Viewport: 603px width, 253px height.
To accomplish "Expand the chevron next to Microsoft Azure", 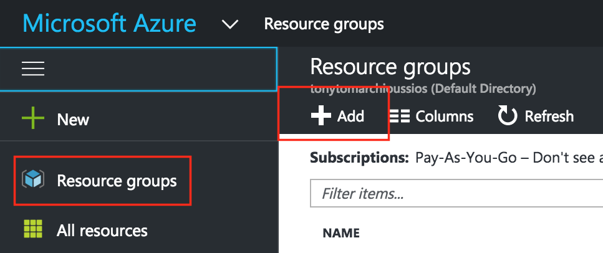I will click(230, 24).
